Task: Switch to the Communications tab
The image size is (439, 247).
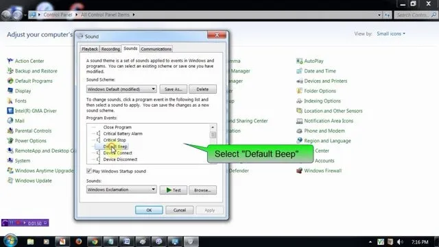Action: (x=156, y=49)
